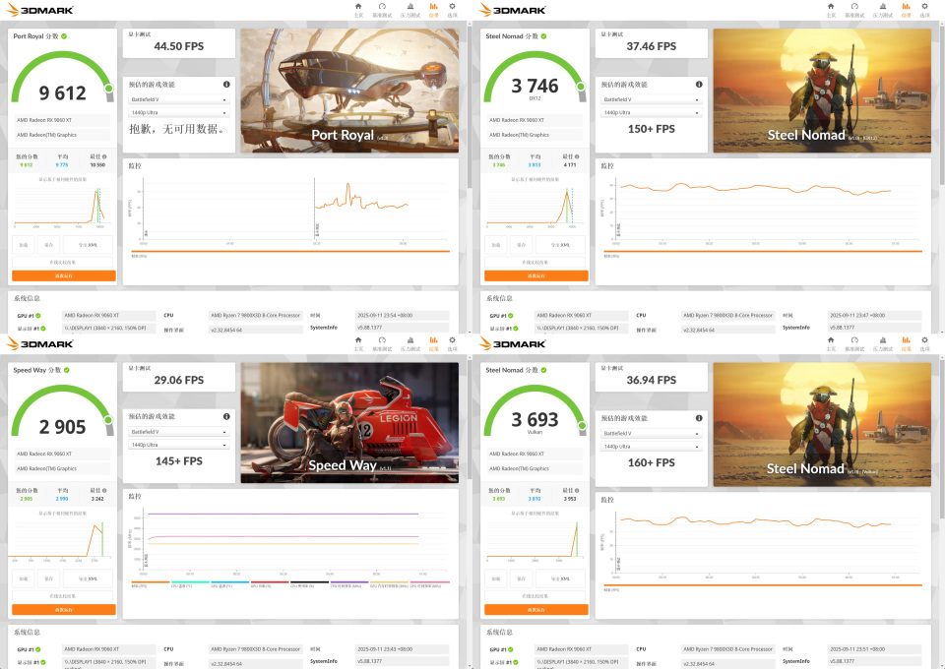Click Speed Way benchmark preview image
945x669 pixels.
[349, 423]
